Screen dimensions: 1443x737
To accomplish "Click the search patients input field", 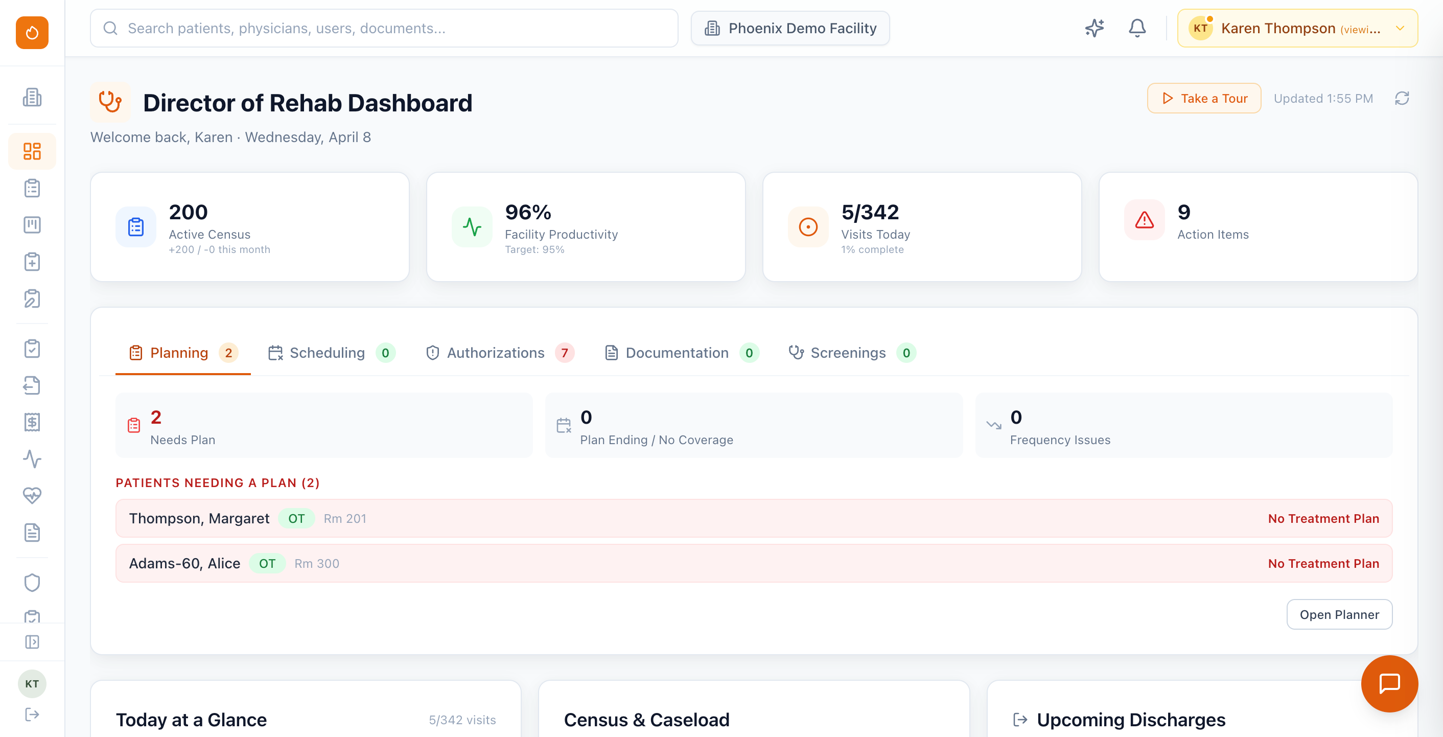I will 384,28.
